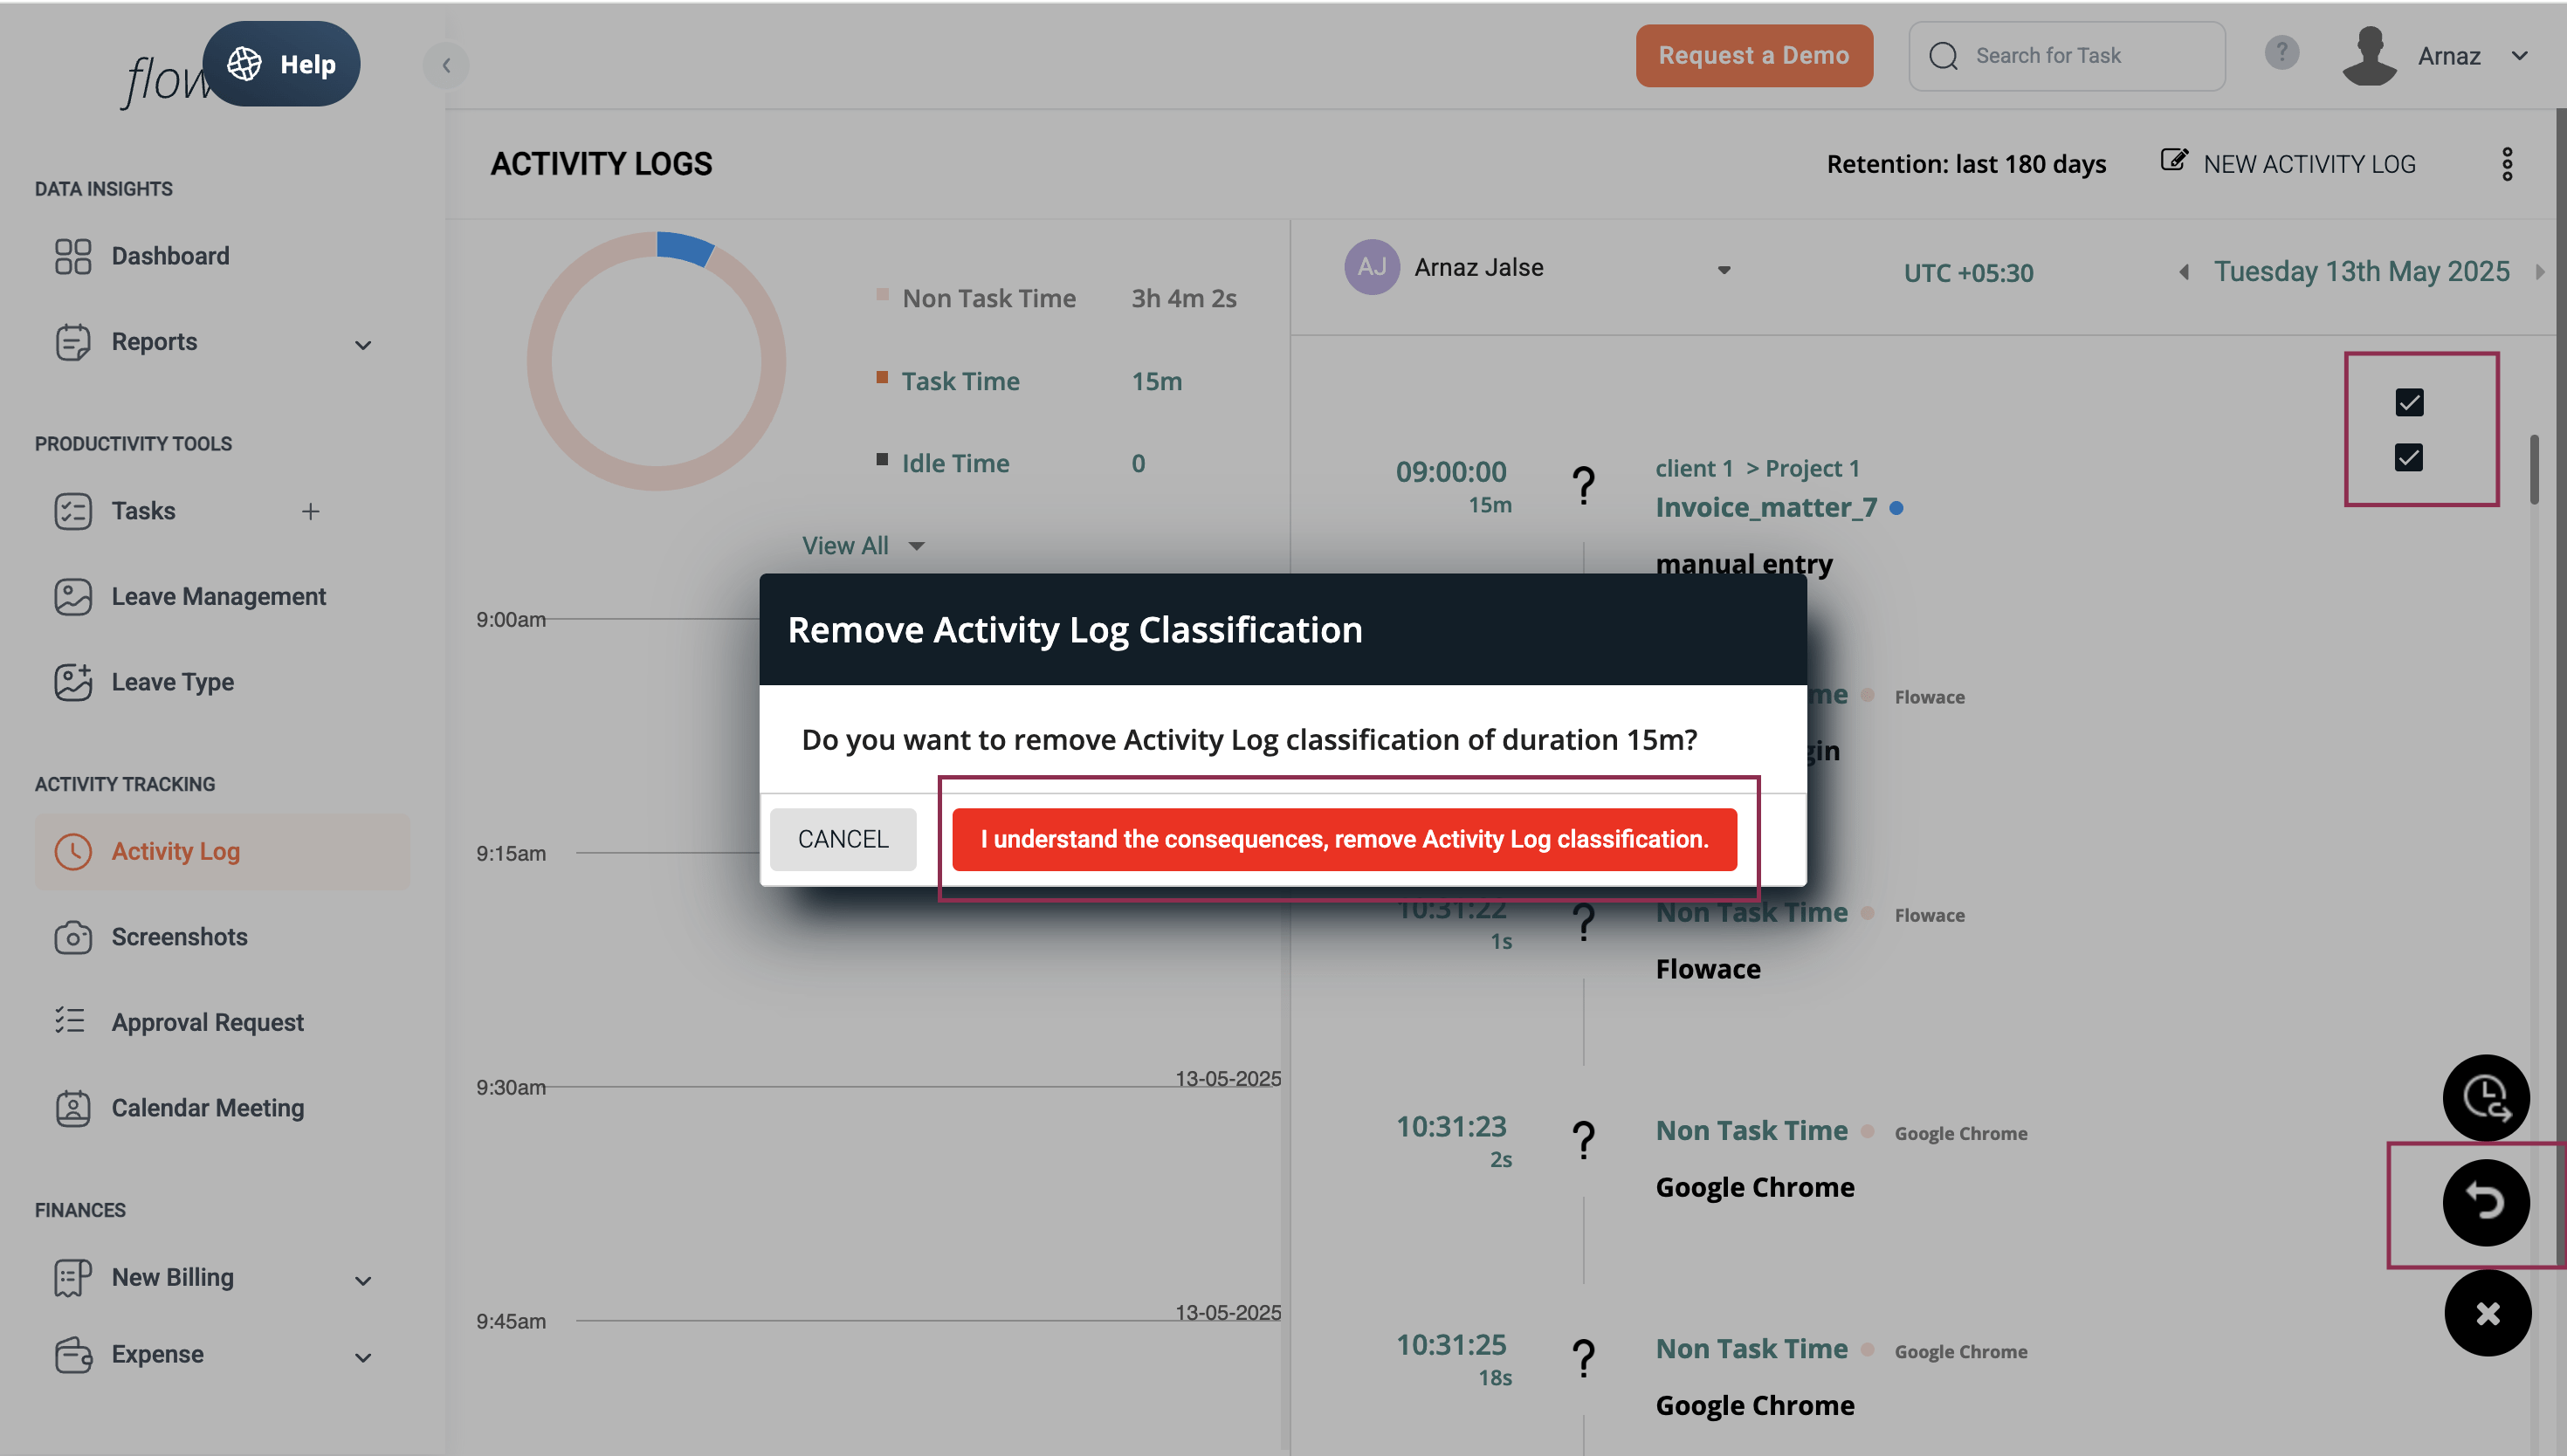Click the Approval Request list icon
This screenshot has height=1456, width=2567.
pyautogui.click(x=72, y=1022)
